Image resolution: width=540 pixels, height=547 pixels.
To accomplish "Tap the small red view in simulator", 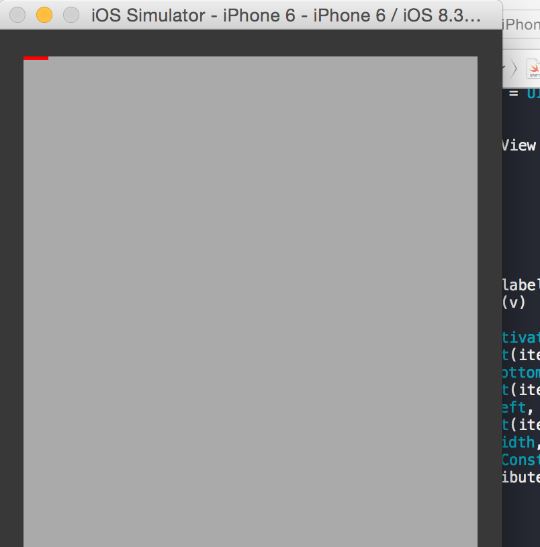I will (36, 58).
